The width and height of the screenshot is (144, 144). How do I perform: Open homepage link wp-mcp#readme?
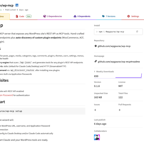119,62
